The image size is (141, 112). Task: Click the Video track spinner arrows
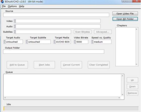tap(15, 21)
